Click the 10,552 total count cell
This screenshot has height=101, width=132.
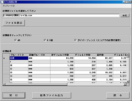[x=105, y=73]
